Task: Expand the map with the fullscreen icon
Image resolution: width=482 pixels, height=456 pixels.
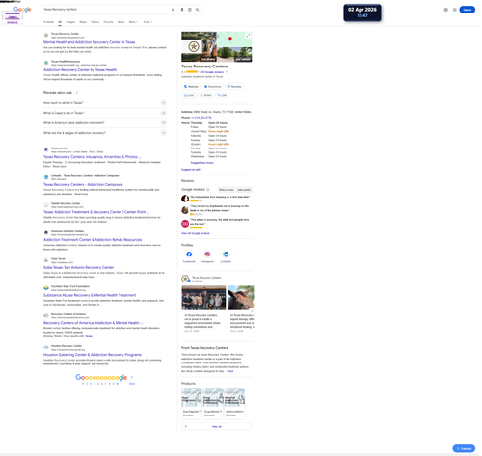Action: [248, 36]
